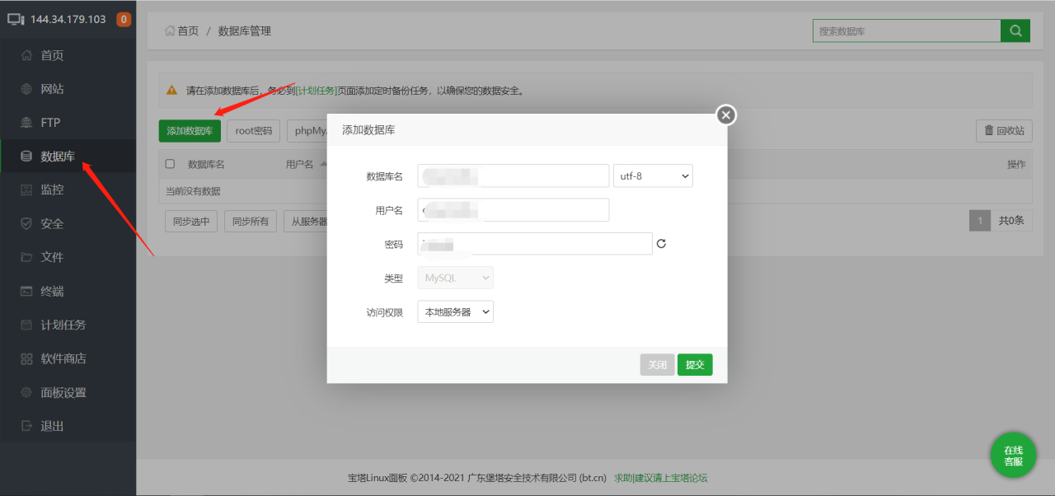Viewport: 1055px width, 496px height.
Task: Open the utf-8 charset dropdown
Action: pyautogui.click(x=653, y=175)
